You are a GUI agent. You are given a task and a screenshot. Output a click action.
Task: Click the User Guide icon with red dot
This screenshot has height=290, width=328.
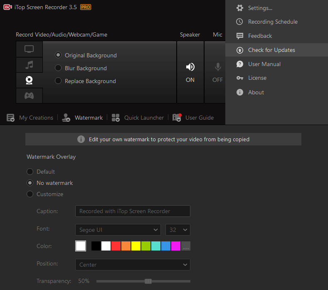point(177,118)
